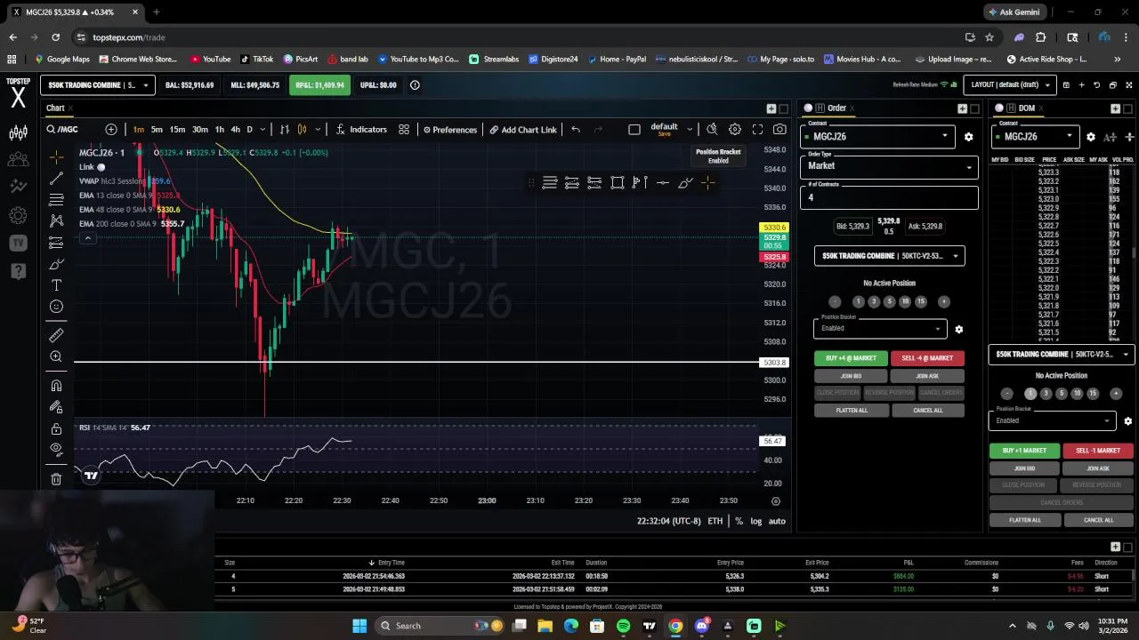Toggle percent scale on price axis
Screen dimensions: 1139x640
(739, 521)
